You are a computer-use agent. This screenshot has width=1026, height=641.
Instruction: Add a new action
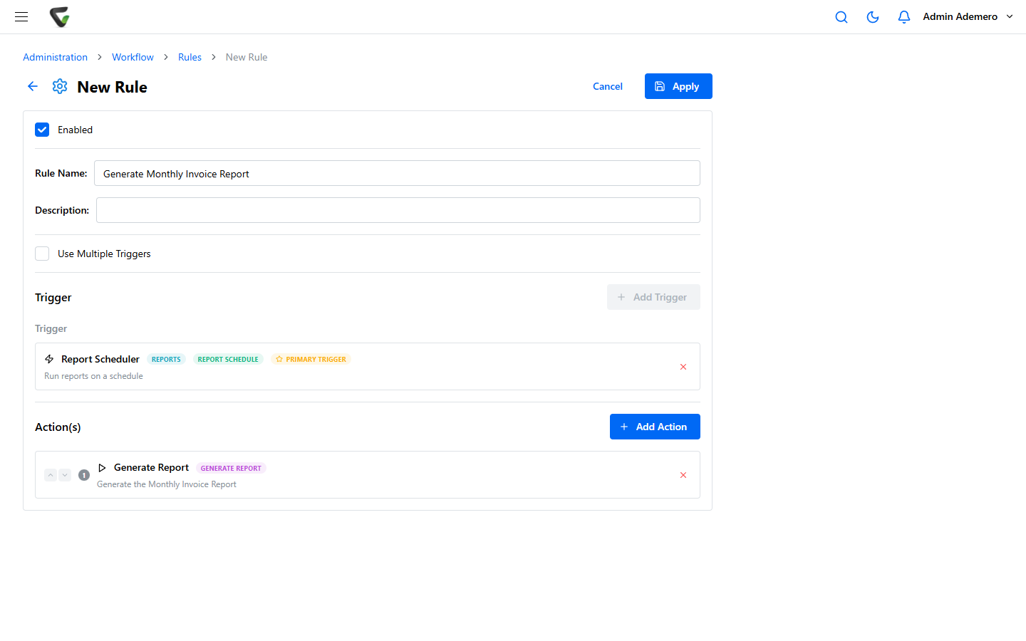(x=655, y=427)
